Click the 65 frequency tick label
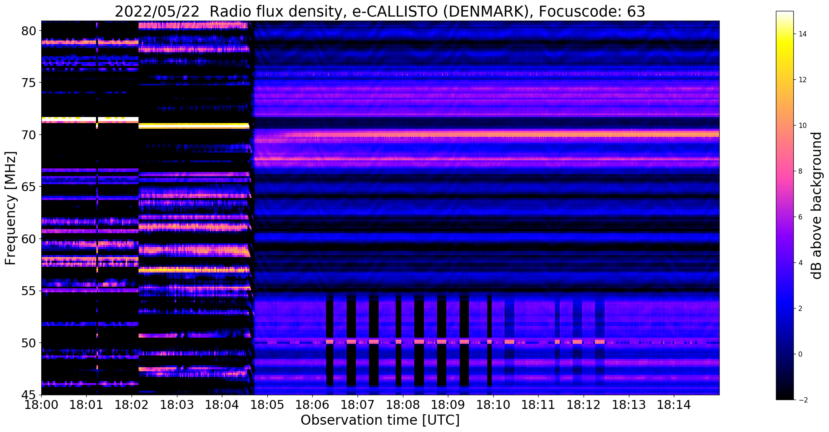 [30, 187]
